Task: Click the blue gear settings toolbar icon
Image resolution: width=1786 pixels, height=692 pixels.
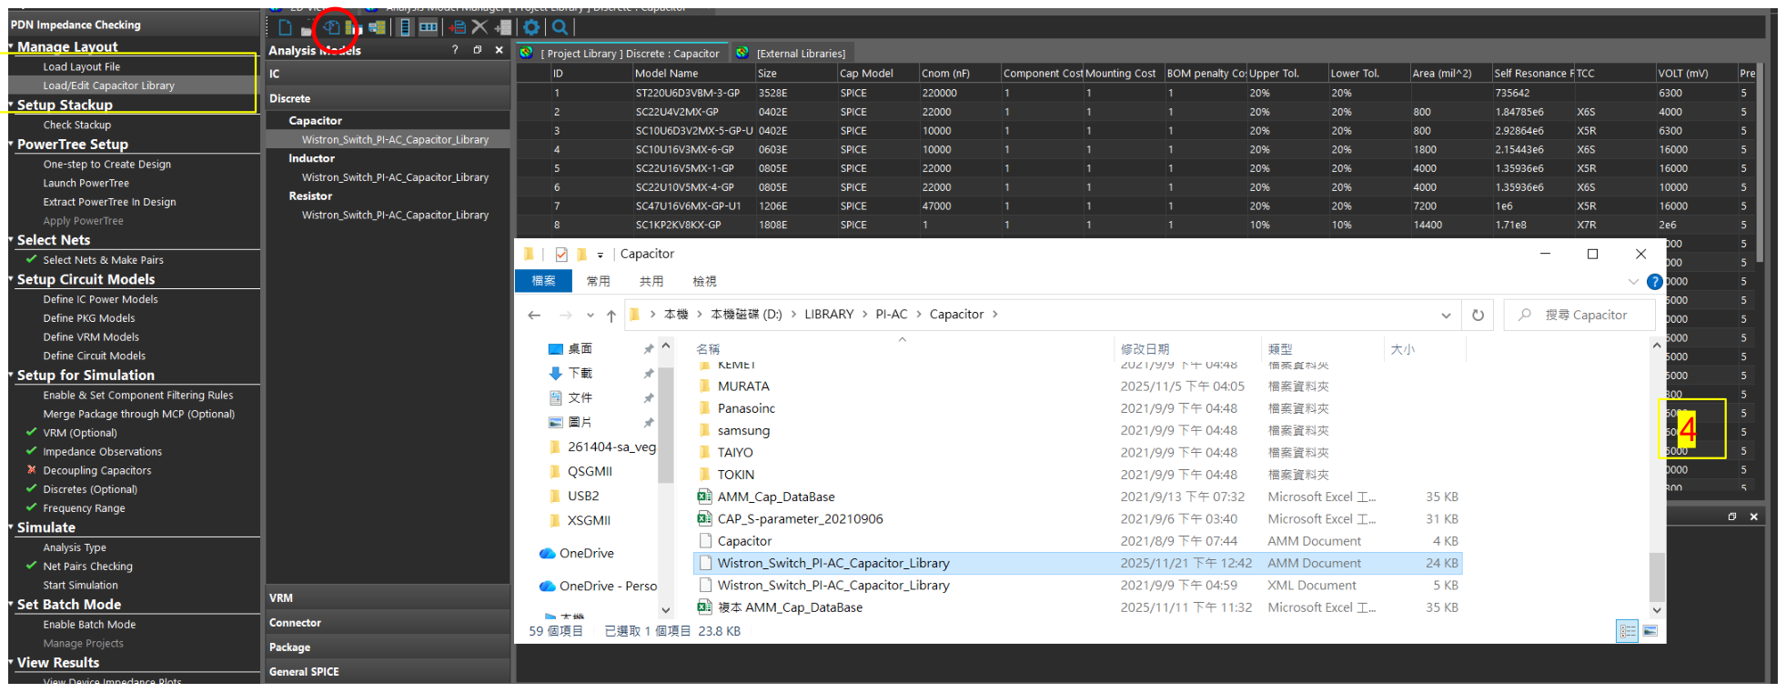Action: 531,27
